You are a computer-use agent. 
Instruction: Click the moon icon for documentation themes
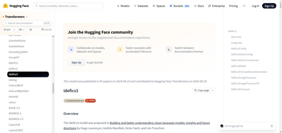[x=169, y=50]
